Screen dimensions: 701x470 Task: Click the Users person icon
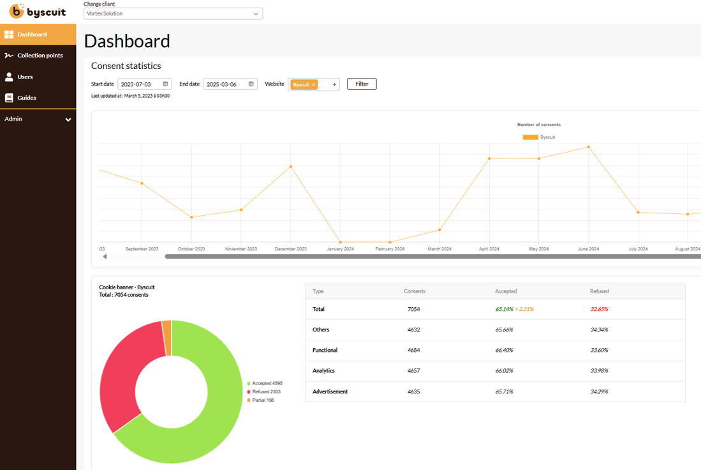point(9,77)
